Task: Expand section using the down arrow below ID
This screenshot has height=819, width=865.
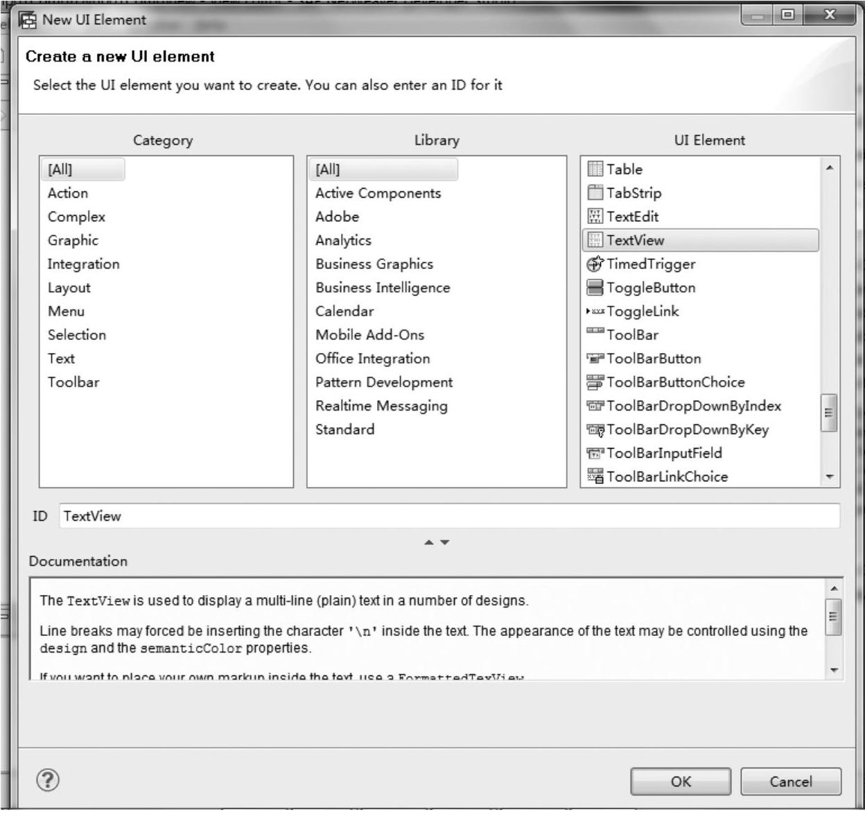Action: tap(445, 542)
